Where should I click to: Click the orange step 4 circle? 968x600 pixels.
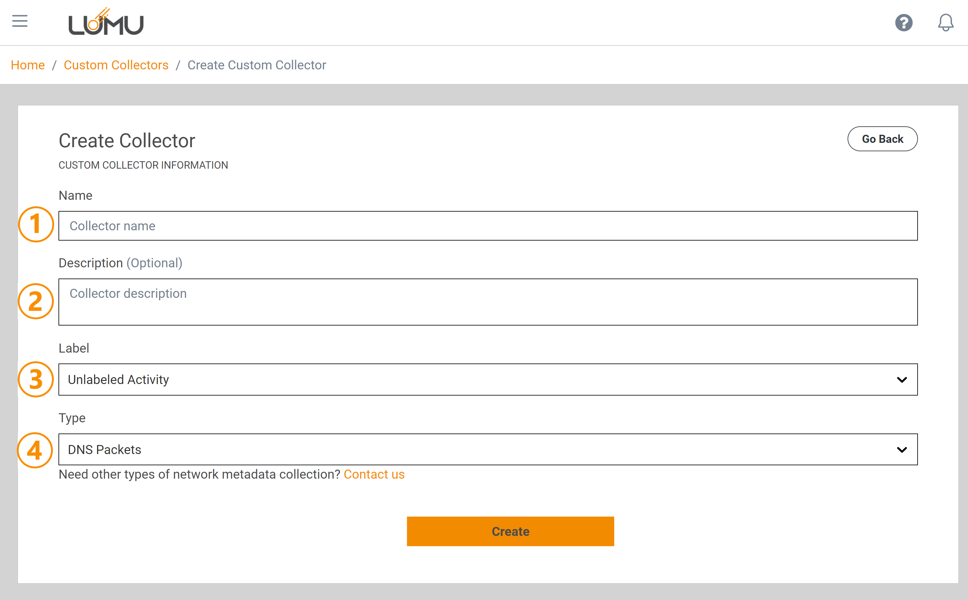coord(35,450)
